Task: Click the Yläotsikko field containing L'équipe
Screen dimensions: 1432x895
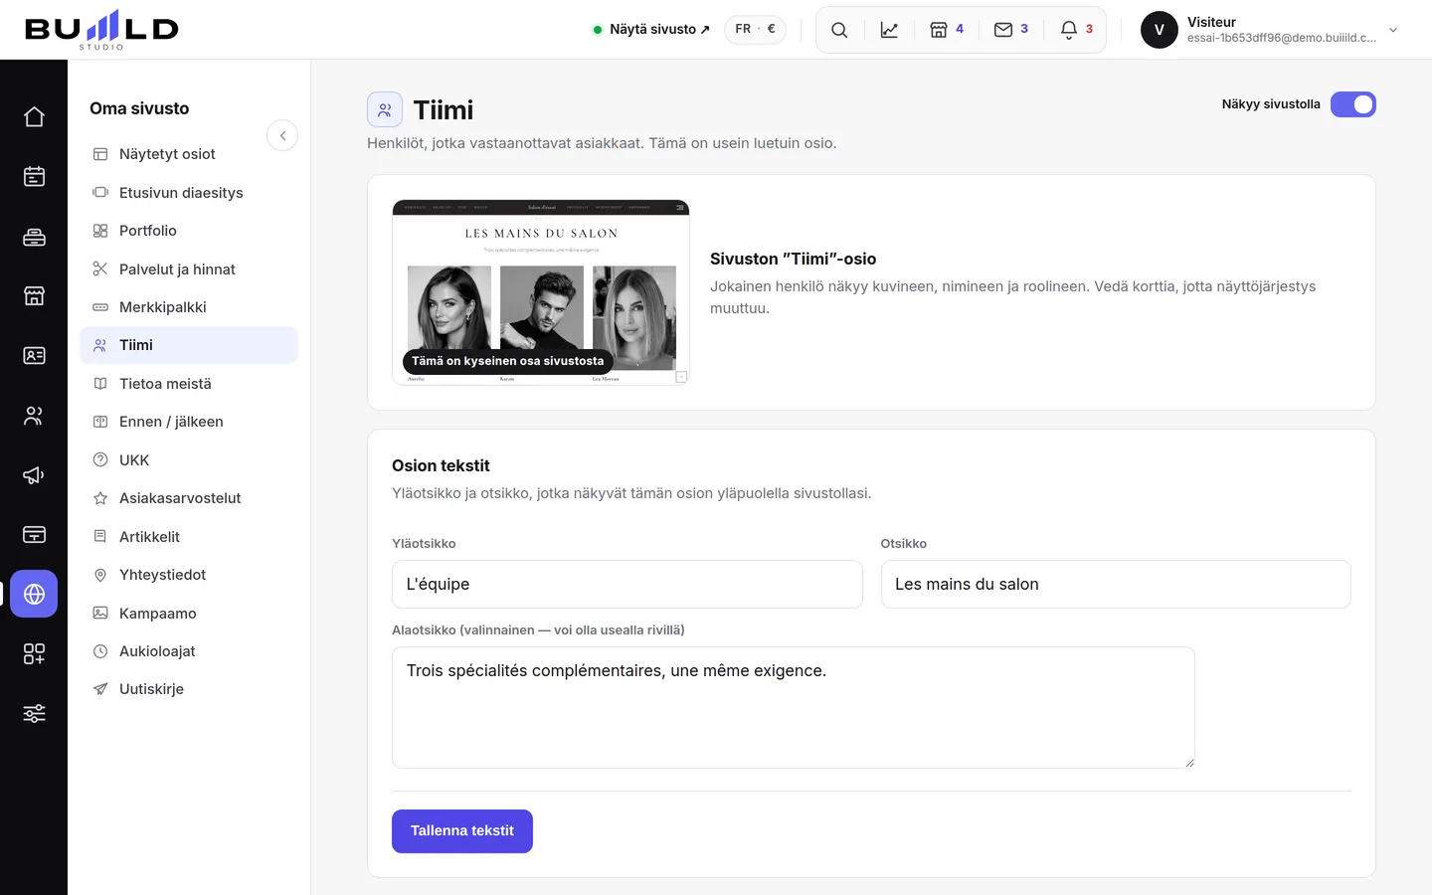Action: [x=627, y=584]
